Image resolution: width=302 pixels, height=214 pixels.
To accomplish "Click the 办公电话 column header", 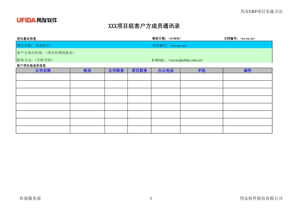I will 166,70.
